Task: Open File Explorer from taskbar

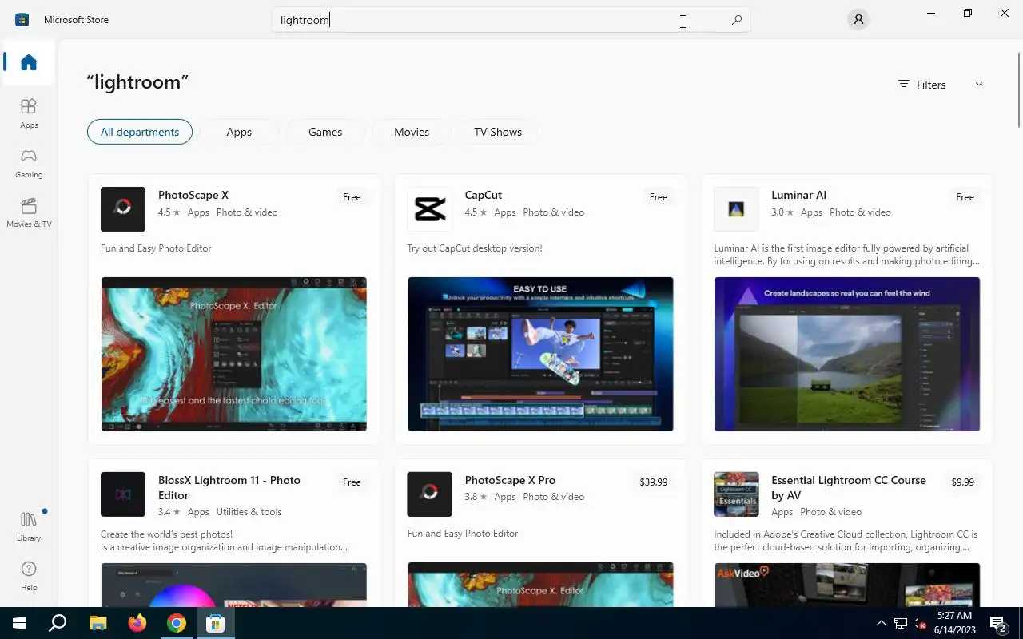Action: (x=98, y=623)
